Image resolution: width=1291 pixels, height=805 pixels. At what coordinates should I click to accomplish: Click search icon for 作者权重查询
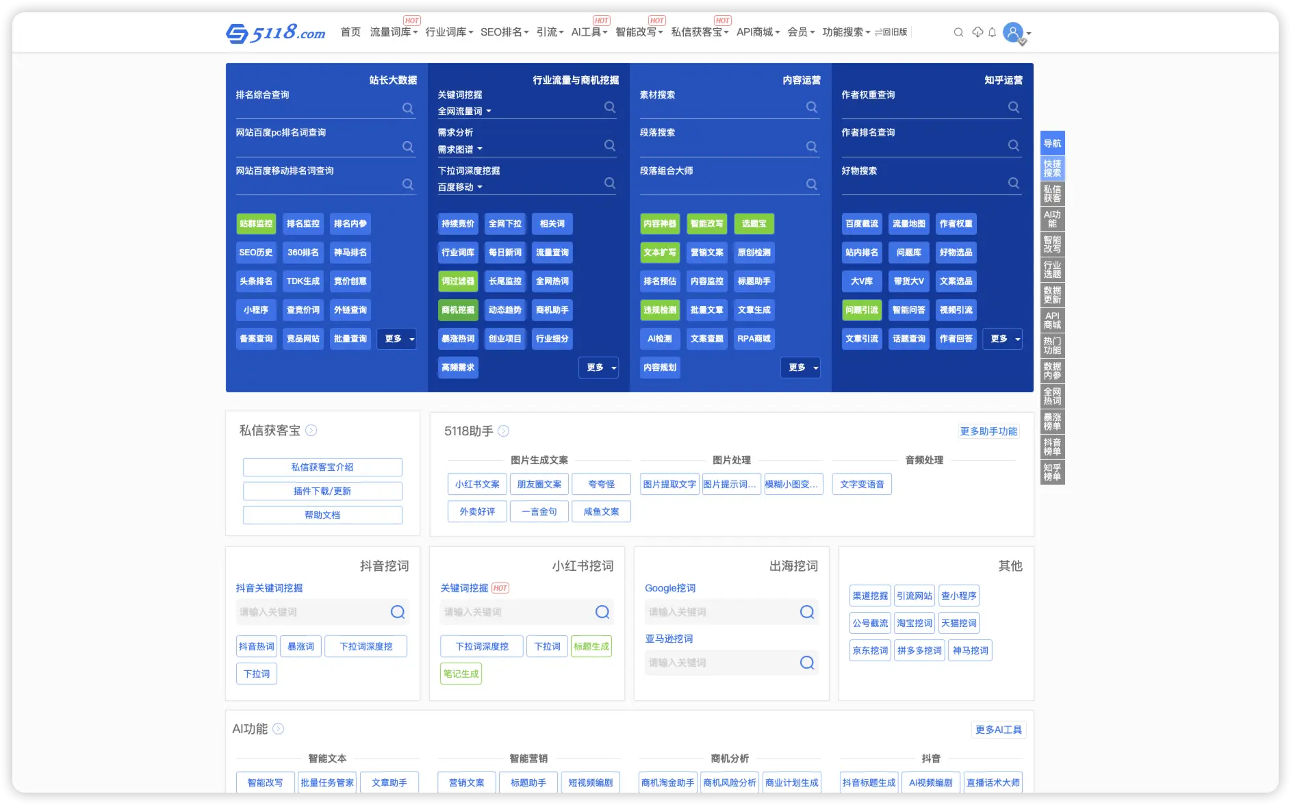tap(1014, 107)
